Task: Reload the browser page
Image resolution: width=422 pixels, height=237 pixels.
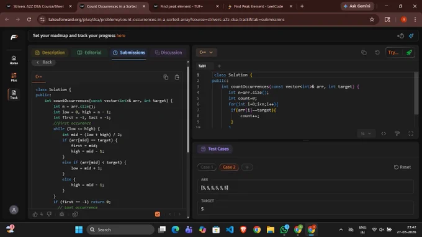Action: 29,19
